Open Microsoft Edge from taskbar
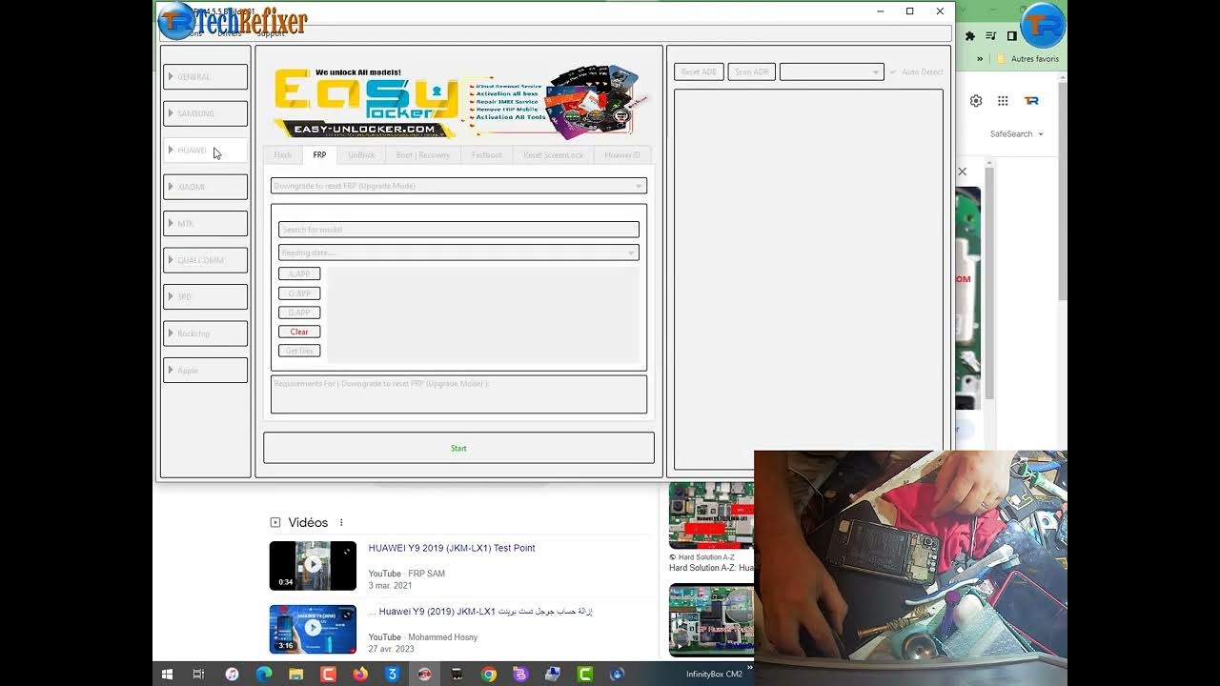This screenshot has height=686, width=1220. click(263, 675)
